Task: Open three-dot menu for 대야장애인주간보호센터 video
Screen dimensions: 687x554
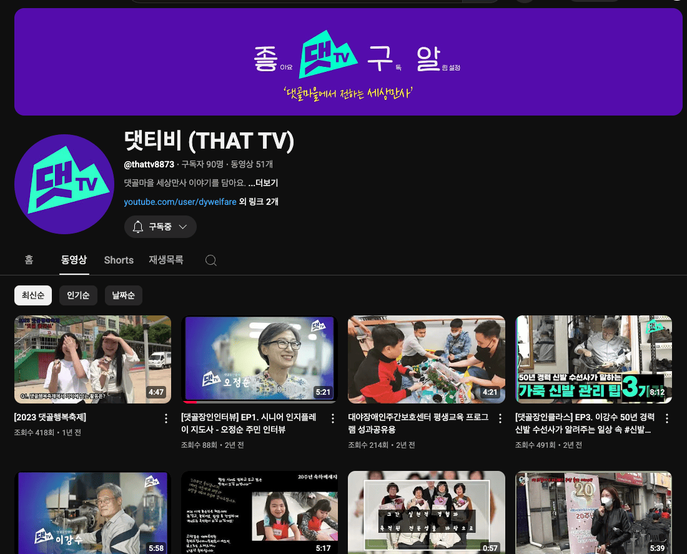Action: coord(500,418)
